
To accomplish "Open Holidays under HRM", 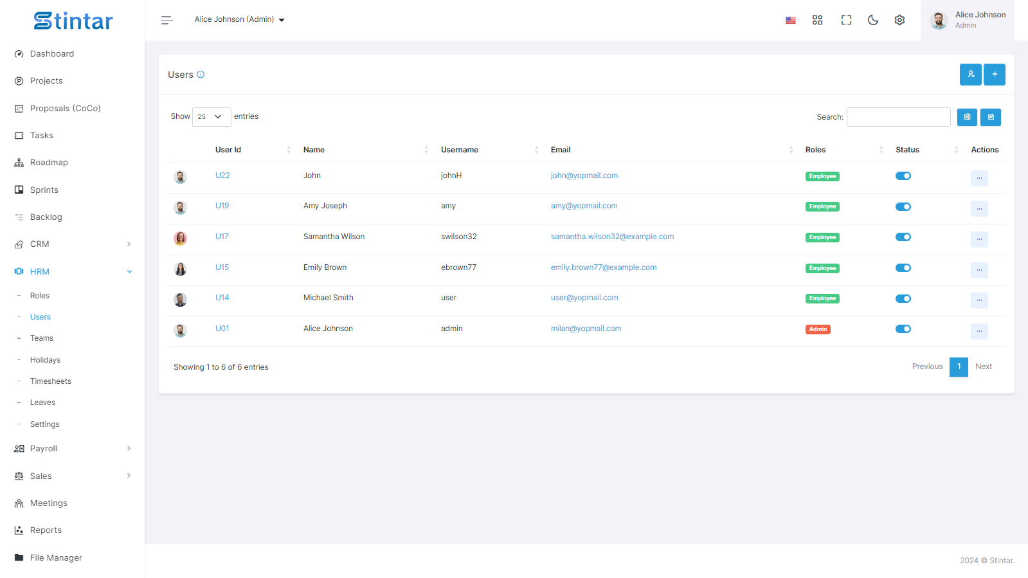I will (x=45, y=360).
